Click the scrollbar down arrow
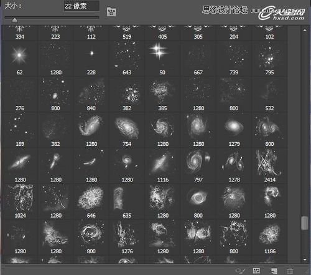The height and width of the screenshot is (275, 311). point(305,259)
